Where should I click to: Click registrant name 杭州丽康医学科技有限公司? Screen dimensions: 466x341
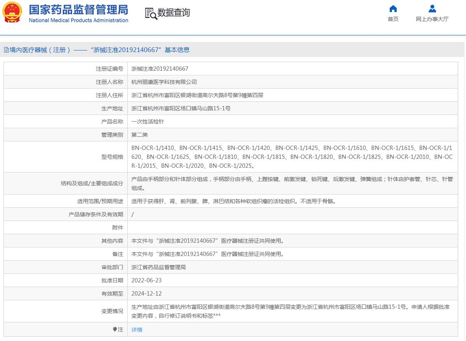(x=164, y=82)
